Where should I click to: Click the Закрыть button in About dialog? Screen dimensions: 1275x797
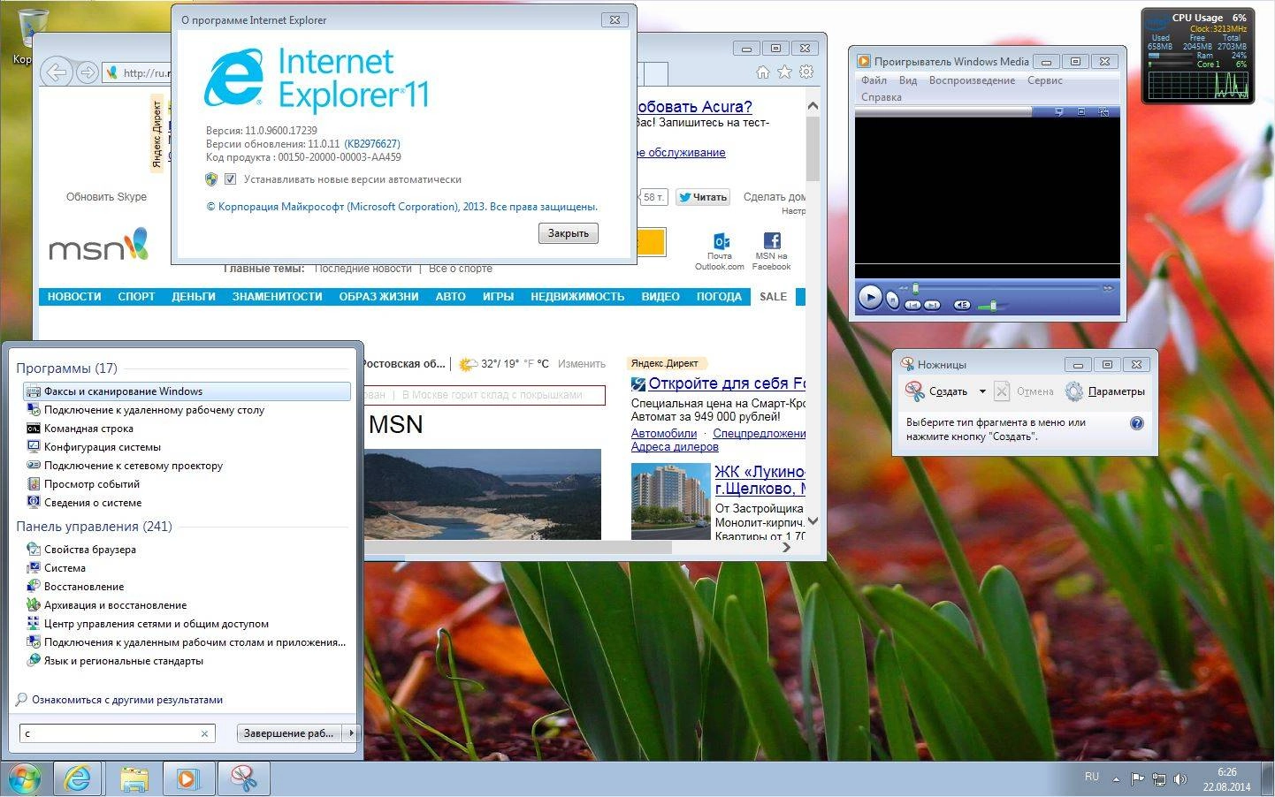pos(568,233)
